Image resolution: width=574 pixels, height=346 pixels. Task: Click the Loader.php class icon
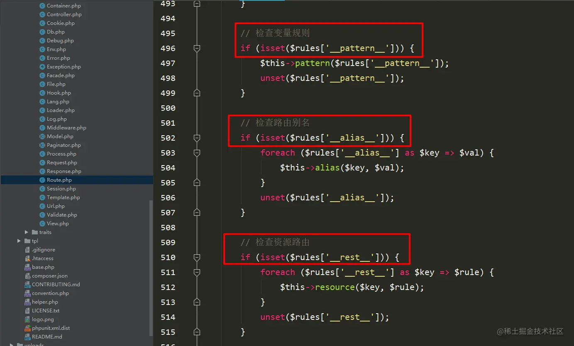click(42, 110)
